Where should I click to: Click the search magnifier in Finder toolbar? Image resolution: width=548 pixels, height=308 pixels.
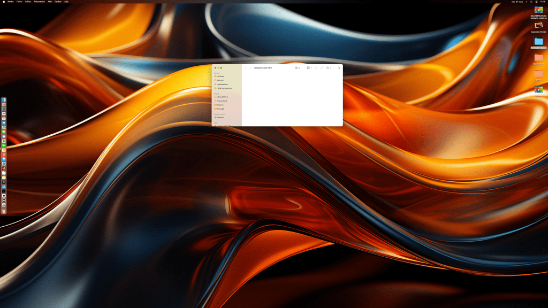339,68
